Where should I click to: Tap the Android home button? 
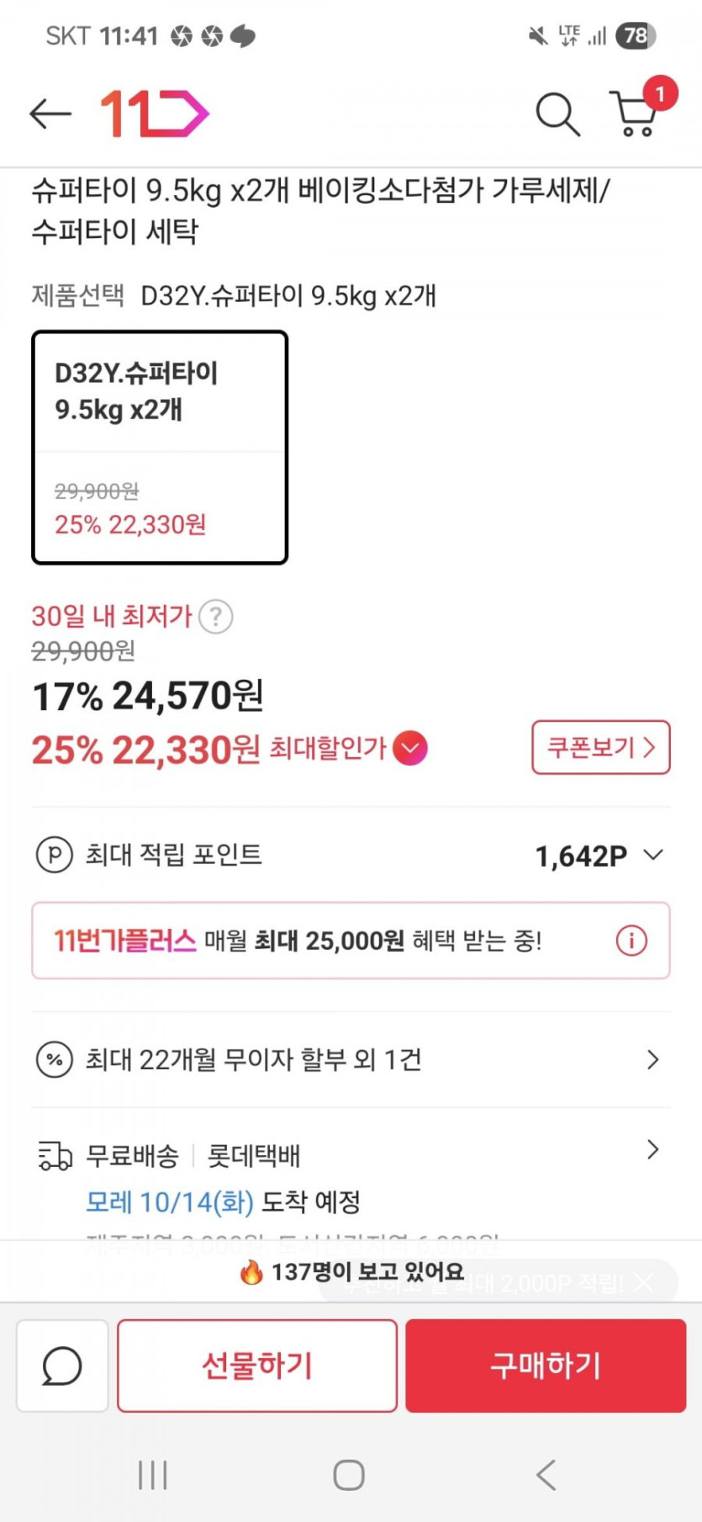(x=349, y=1475)
